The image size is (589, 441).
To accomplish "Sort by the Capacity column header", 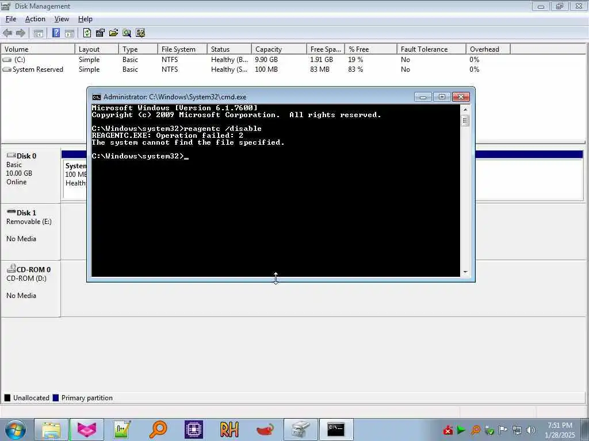I will pos(279,49).
